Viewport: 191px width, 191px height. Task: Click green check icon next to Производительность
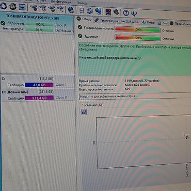tap(80, 27)
